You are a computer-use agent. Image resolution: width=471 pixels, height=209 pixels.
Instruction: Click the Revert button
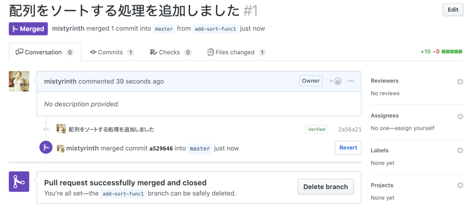click(x=348, y=148)
